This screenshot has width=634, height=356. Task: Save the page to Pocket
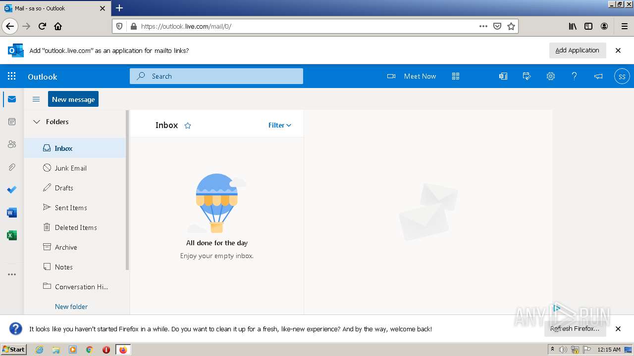(x=497, y=26)
